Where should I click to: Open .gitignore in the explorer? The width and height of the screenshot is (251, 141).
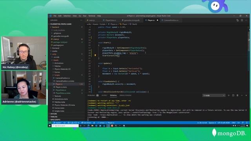click(x=57, y=33)
